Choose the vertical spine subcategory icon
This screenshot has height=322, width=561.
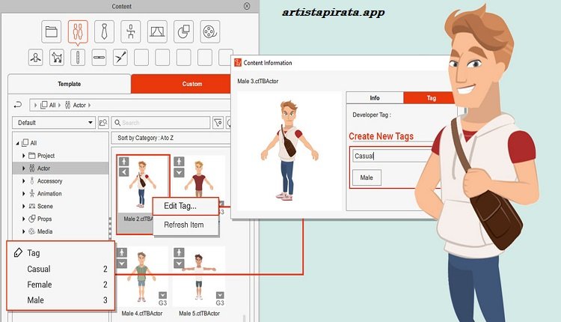[78, 58]
